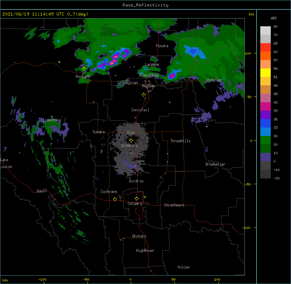291x284 pixels.
Task: Click the Okotoks label
Action: pos(139,236)
